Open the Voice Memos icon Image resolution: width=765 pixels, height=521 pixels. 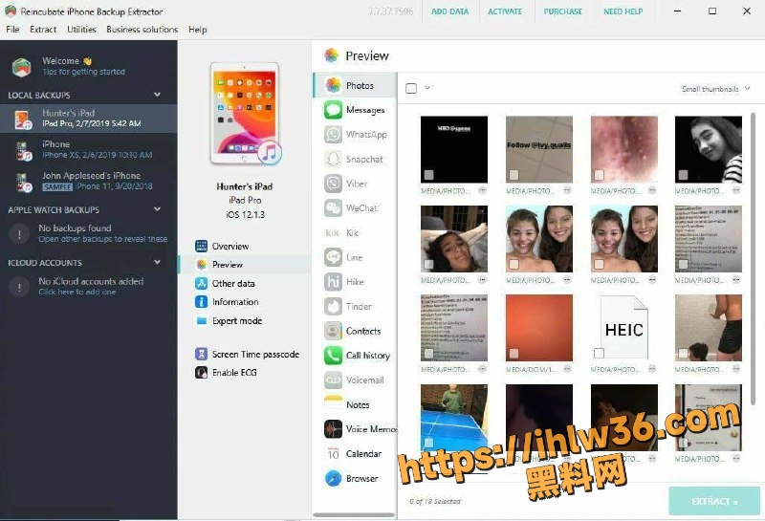(x=333, y=429)
